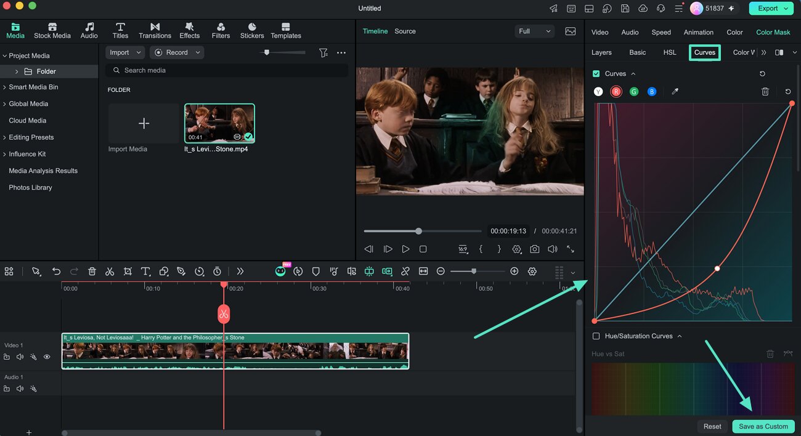
Task: Toggle Video 1 track visibility eye
Action: pyautogui.click(x=47, y=357)
